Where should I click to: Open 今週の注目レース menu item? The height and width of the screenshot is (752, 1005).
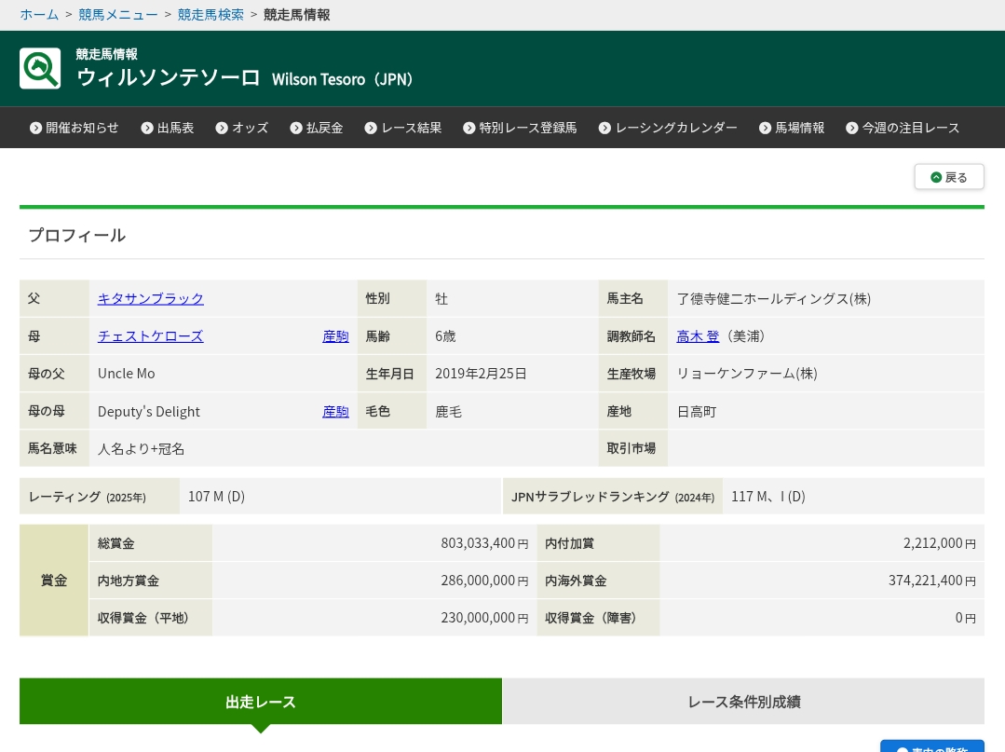click(910, 128)
